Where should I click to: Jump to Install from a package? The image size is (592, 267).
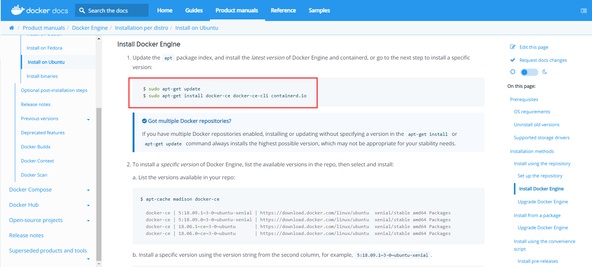[x=537, y=216]
